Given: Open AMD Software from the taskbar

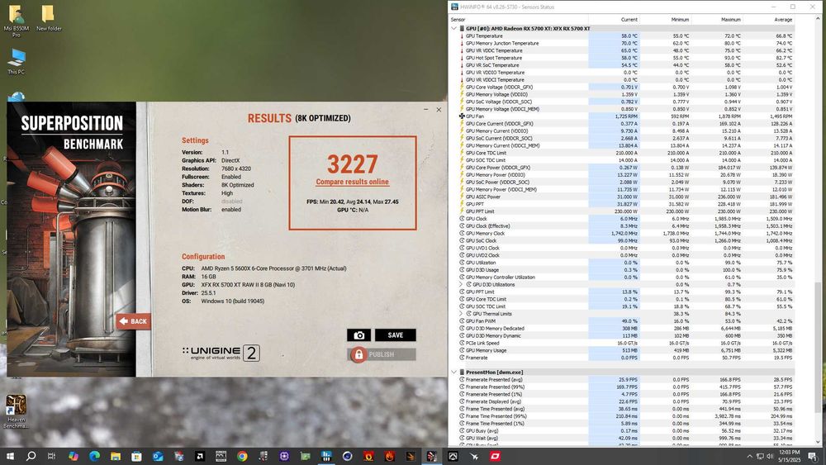Looking at the screenshot, I should tap(200, 456).
